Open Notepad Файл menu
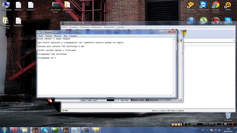The height and width of the screenshot is (133, 237). pyautogui.click(x=41, y=36)
